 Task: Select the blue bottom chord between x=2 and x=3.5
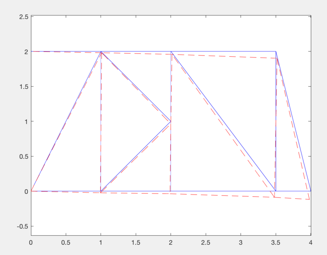point(223,191)
